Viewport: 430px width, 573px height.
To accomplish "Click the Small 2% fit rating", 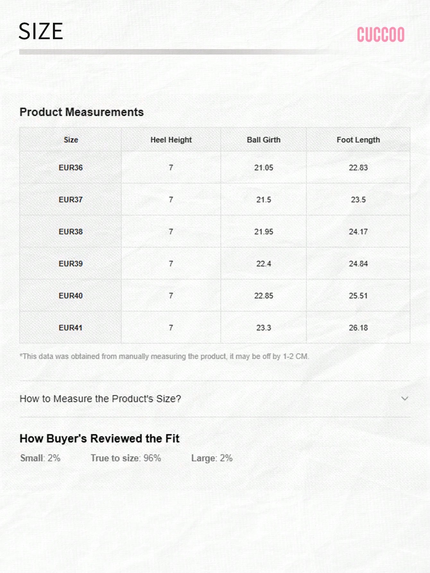I will (40, 458).
